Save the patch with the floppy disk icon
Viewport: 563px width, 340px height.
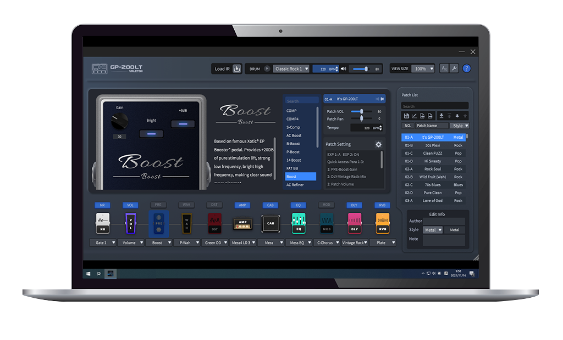(x=407, y=116)
